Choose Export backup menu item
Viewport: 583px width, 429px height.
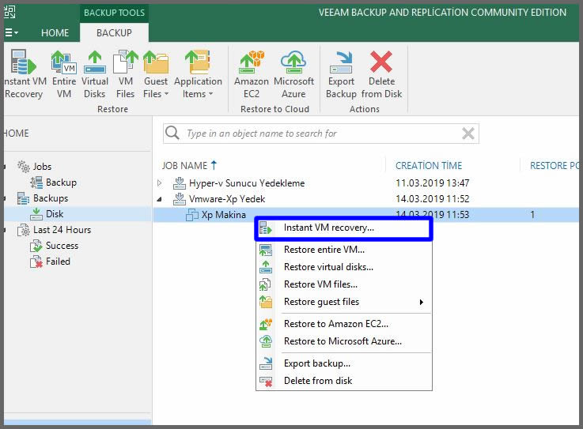point(343,363)
